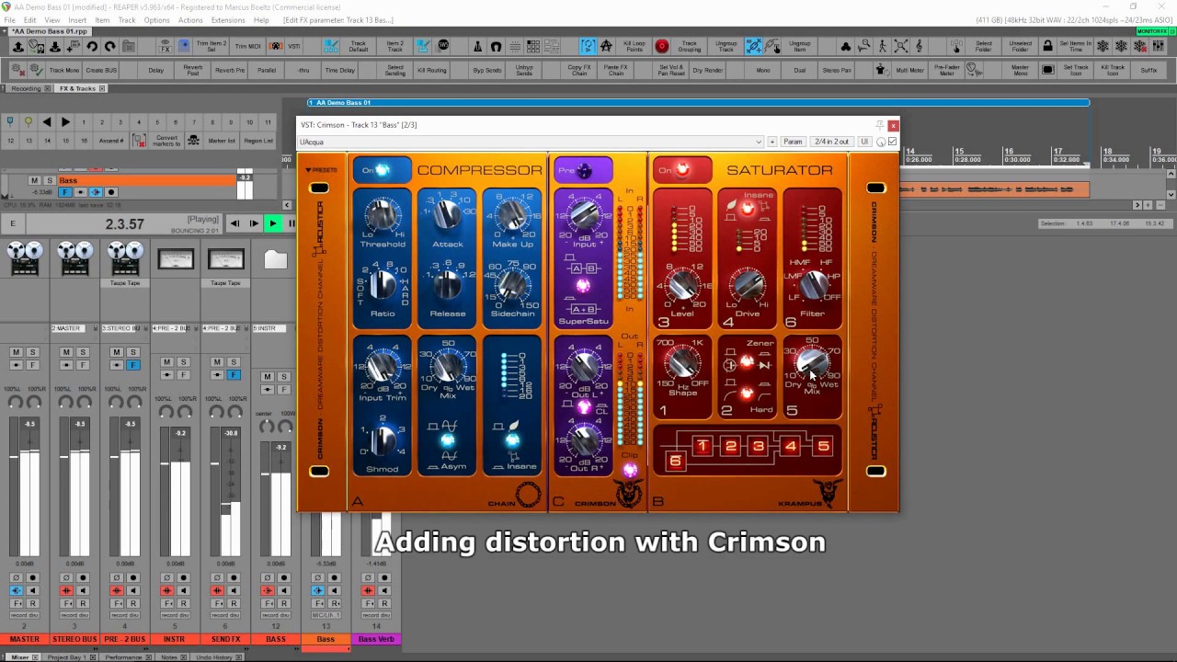Click the white folder icon on INSTR strip
Screen dimensions: 1177x662
(x=276, y=260)
